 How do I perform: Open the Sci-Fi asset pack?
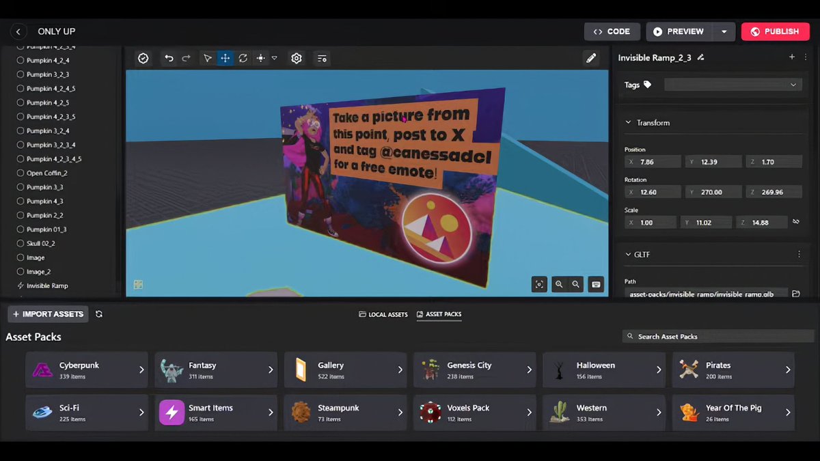(87, 413)
